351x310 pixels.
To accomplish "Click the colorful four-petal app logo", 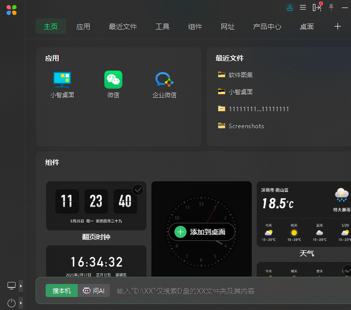I will point(12,10).
